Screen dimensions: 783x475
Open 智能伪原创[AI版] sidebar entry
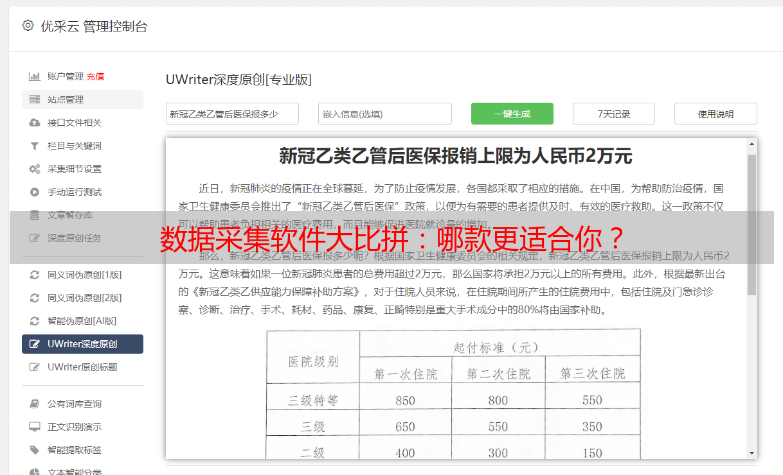point(82,321)
